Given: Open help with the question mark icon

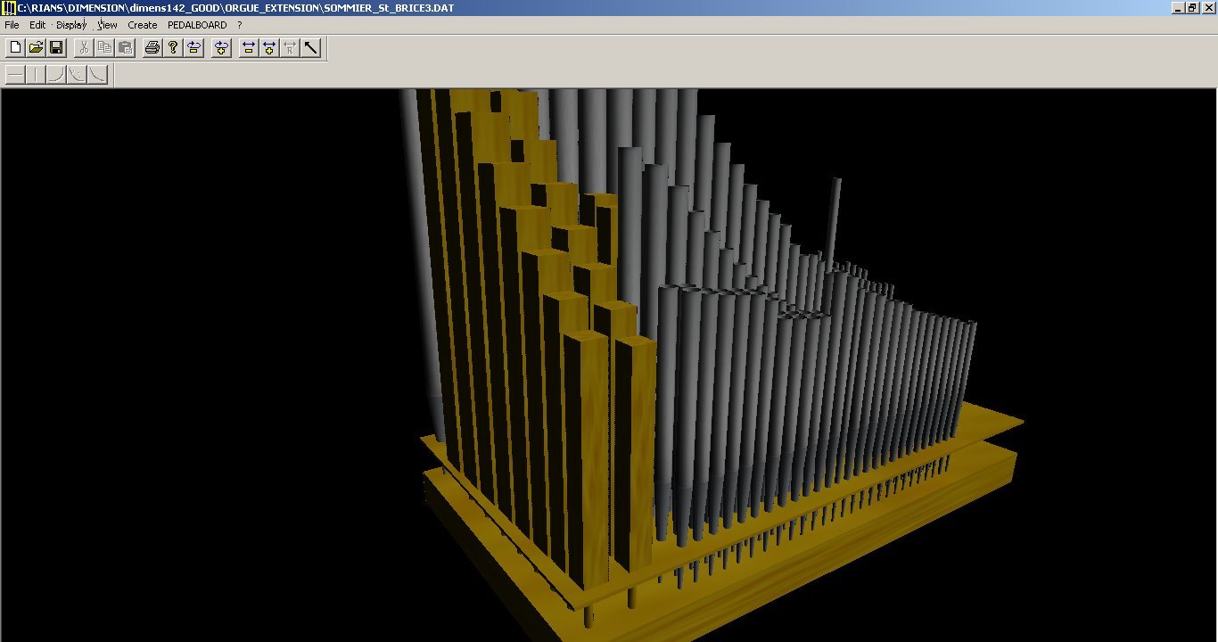Looking at the screenshot, I should 173,47.
